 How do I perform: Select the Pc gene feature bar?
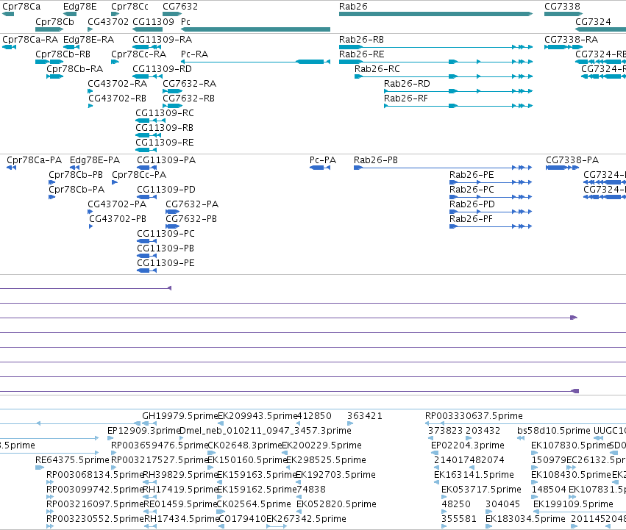coord(255,29)
